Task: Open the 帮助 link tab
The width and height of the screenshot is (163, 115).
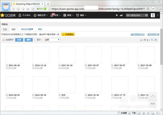Action: click(40, 29)
